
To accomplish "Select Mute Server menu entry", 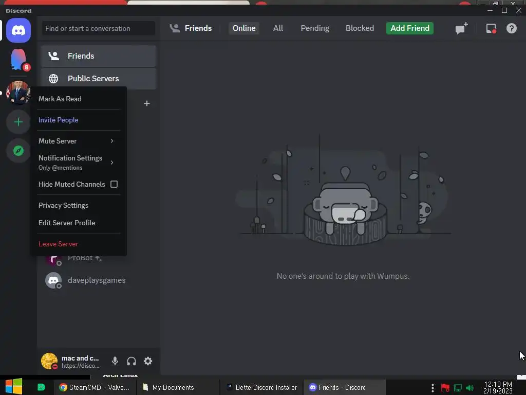I will [x=79, y=141].
